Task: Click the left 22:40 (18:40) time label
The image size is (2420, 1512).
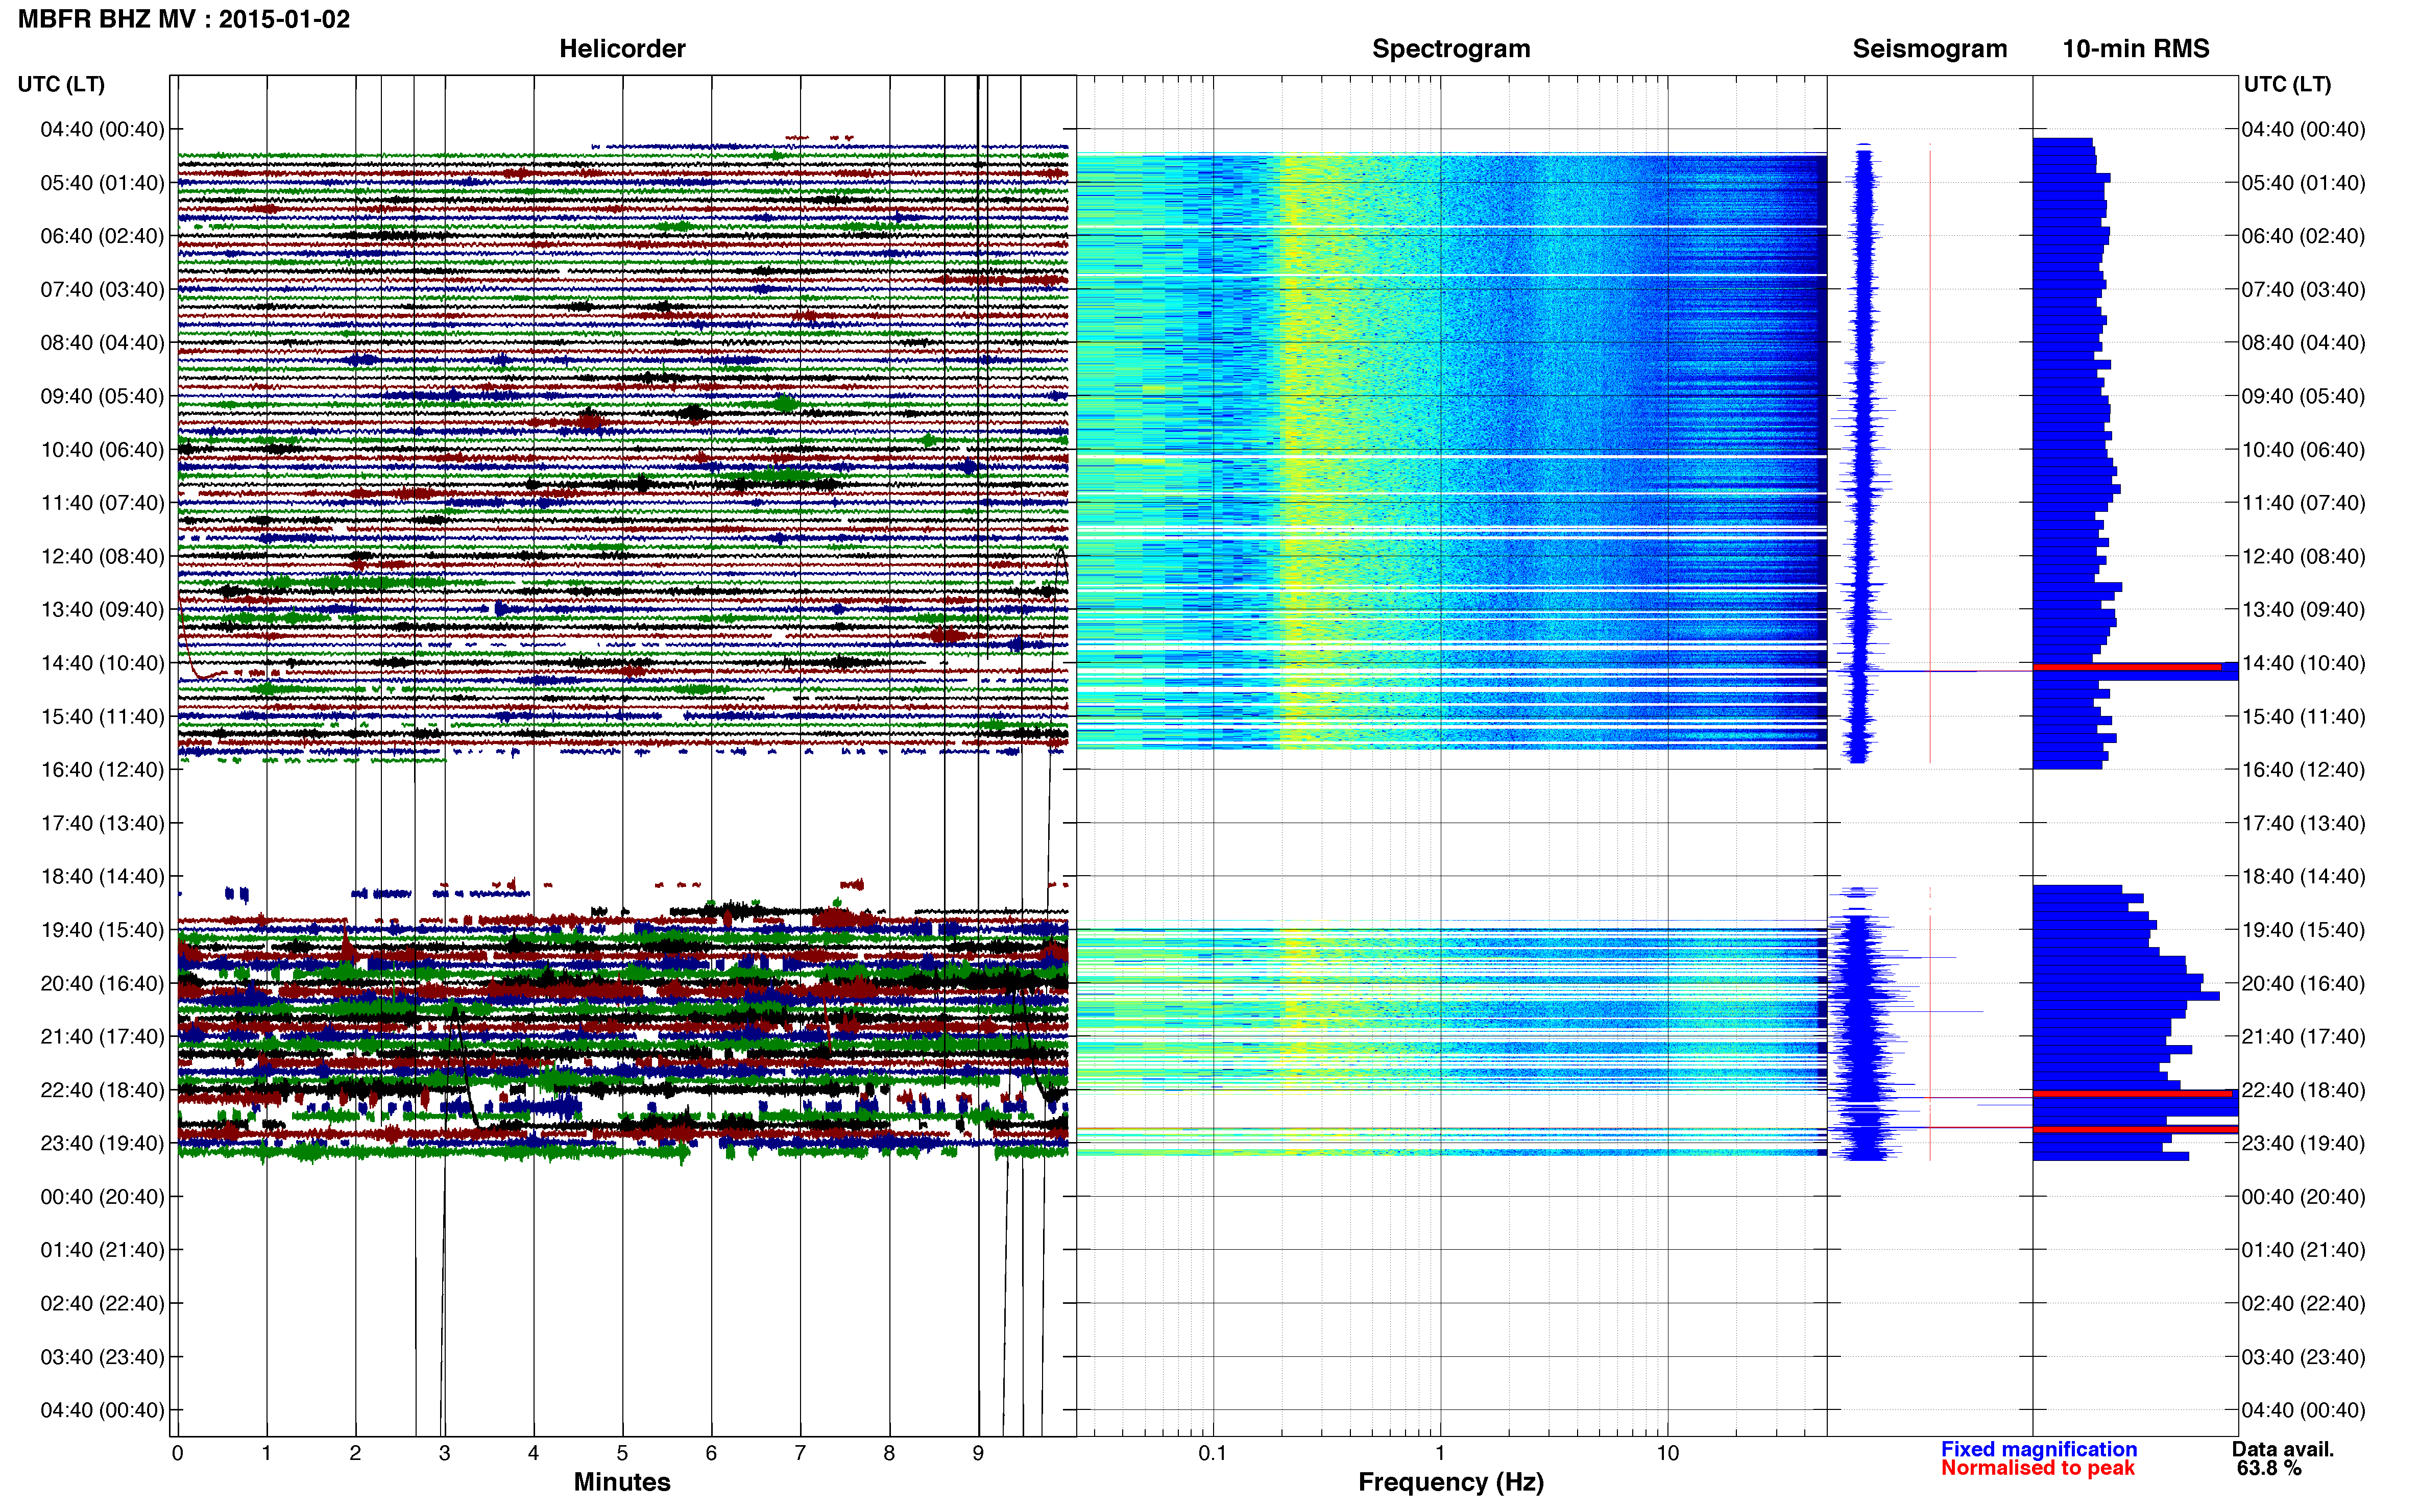Action: 102,1090
